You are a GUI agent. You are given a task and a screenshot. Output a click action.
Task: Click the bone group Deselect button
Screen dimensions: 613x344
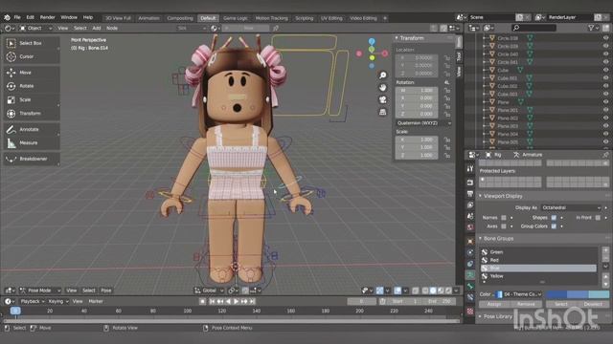click(593, 304)
